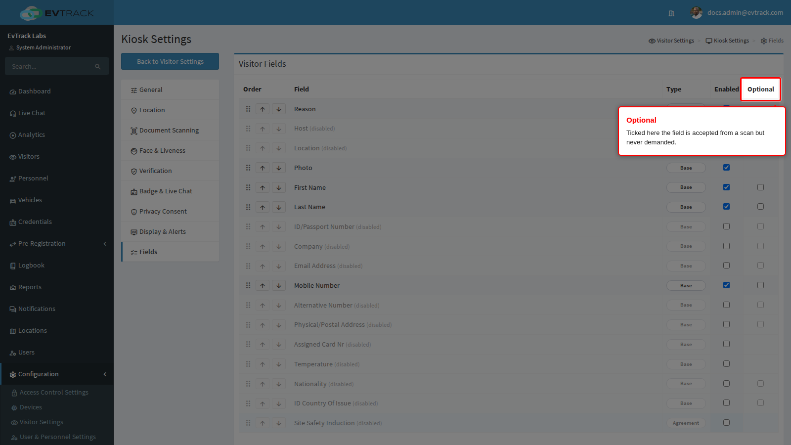Switch to the Face & Liveness tab
This screenshot has width=791, height=445.
(x=170, y=151)
